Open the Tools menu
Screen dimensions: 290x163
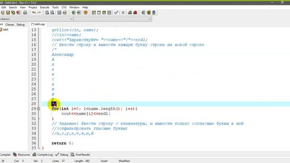click(x=55, y=7)
